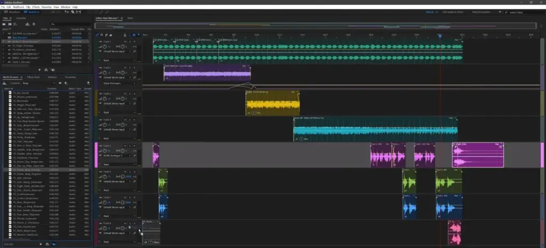Screen dimensions: 546x248
Task: Select Radio Production workspace
Action: point(481,12)
